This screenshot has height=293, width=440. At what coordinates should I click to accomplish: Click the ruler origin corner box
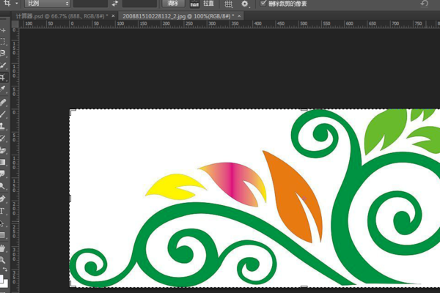pos(15,24)
